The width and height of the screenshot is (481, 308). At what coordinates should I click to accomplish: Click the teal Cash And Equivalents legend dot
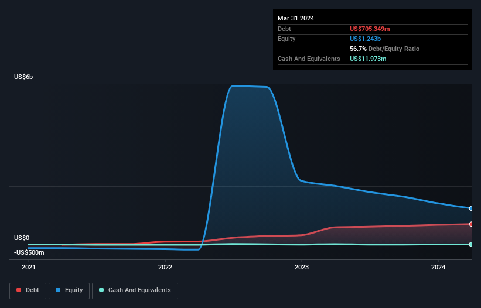[101, 290]
